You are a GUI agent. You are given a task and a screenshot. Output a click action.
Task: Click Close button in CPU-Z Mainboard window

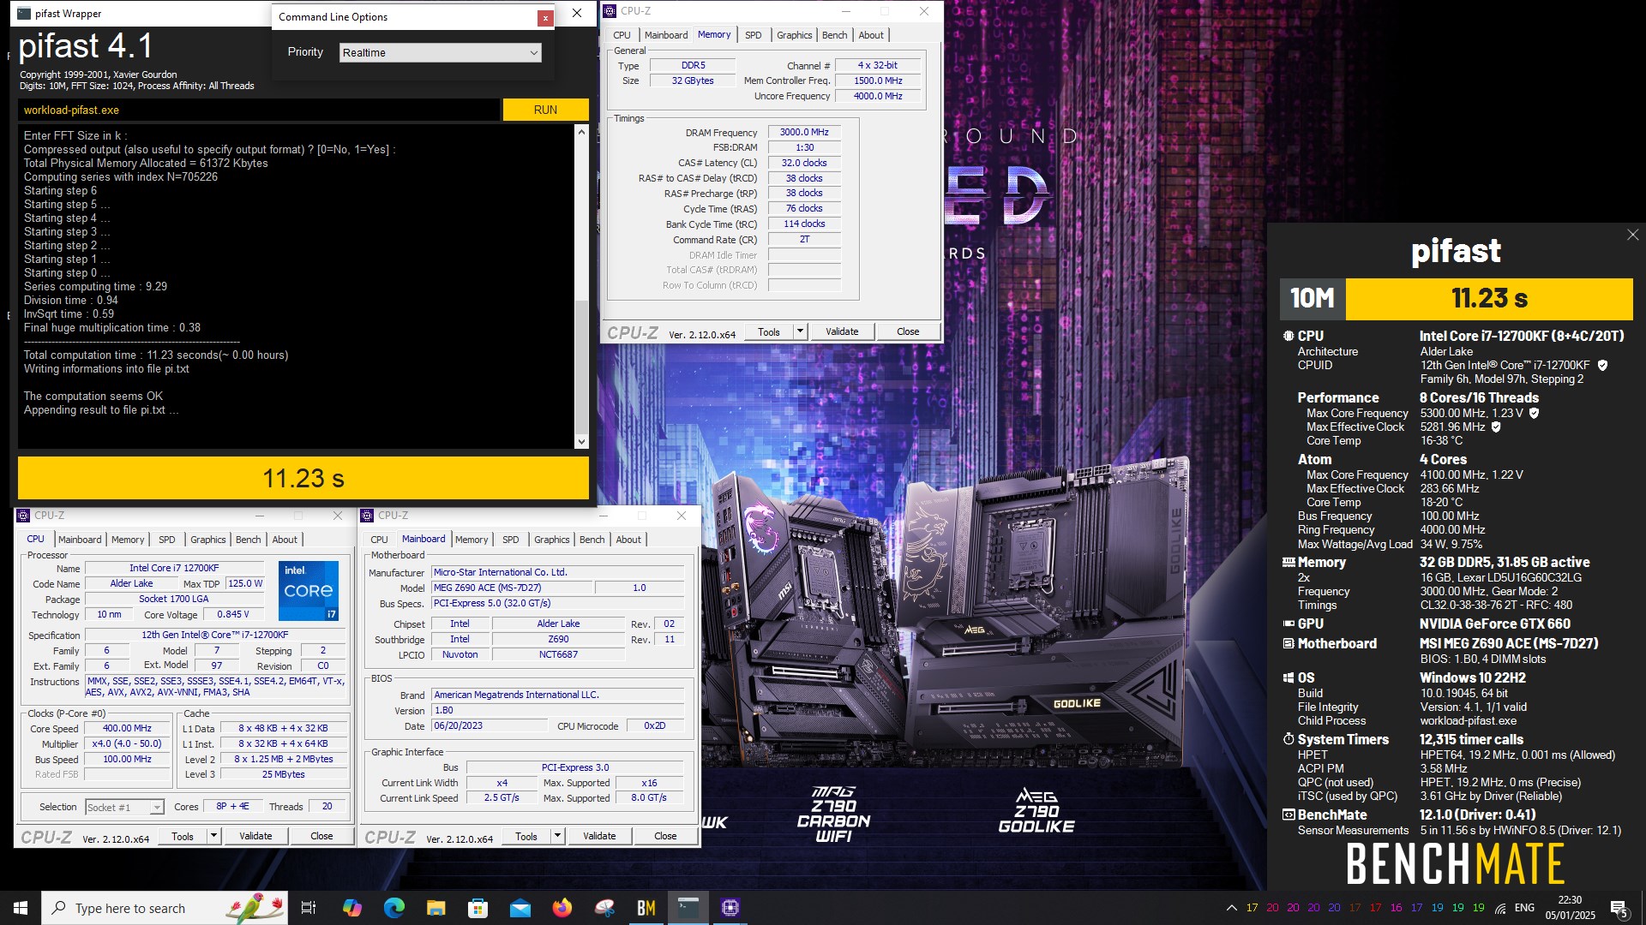(x=665, y=837)
